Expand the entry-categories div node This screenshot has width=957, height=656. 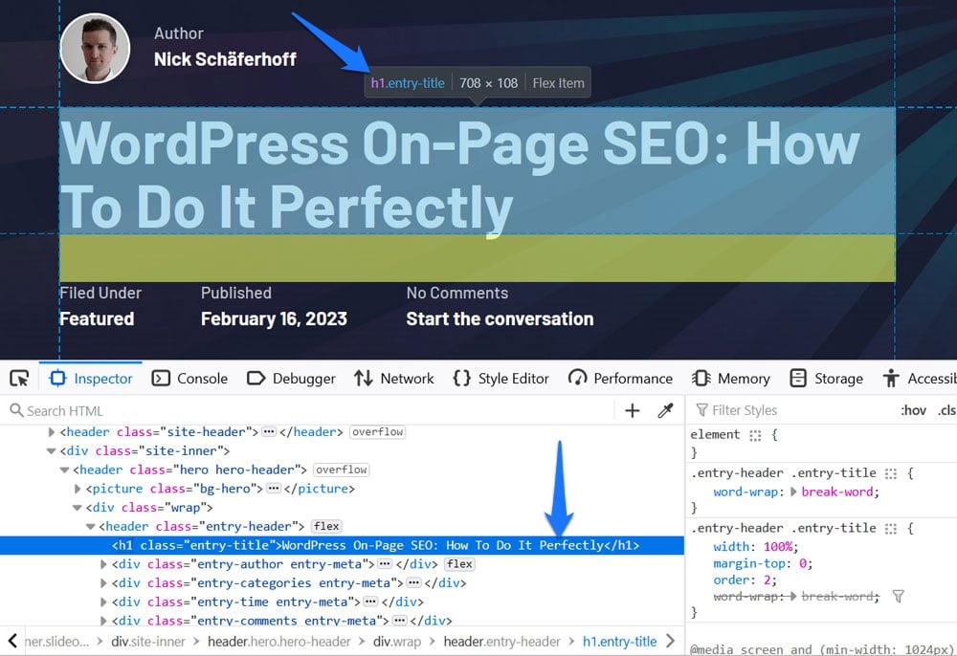(105, 582)
